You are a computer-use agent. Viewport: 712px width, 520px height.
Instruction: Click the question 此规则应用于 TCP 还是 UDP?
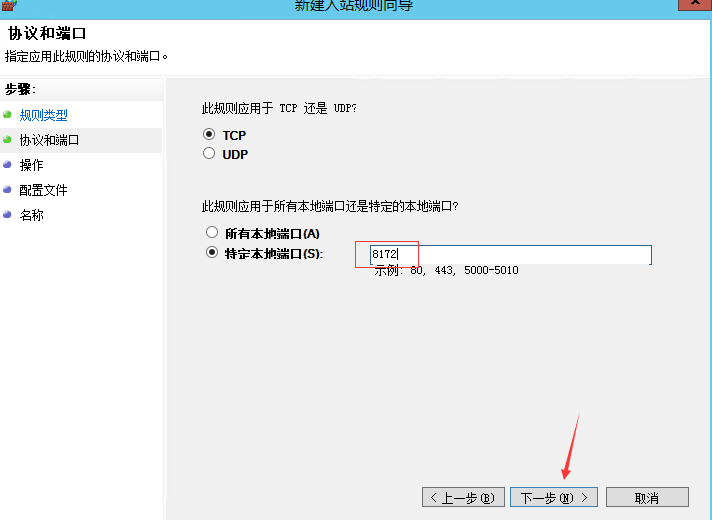(x=279, y=108)
